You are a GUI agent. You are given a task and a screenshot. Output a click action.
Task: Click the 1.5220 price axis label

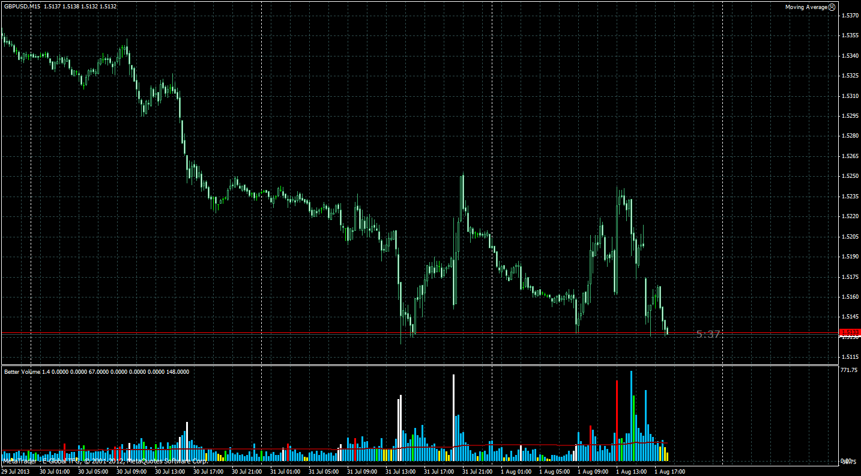click(850, 216)
